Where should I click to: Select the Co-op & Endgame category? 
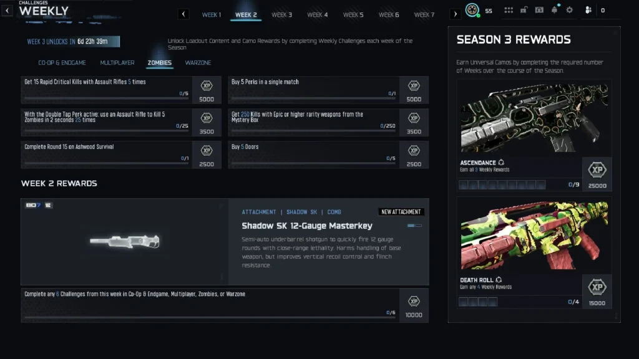click(62, 63)
